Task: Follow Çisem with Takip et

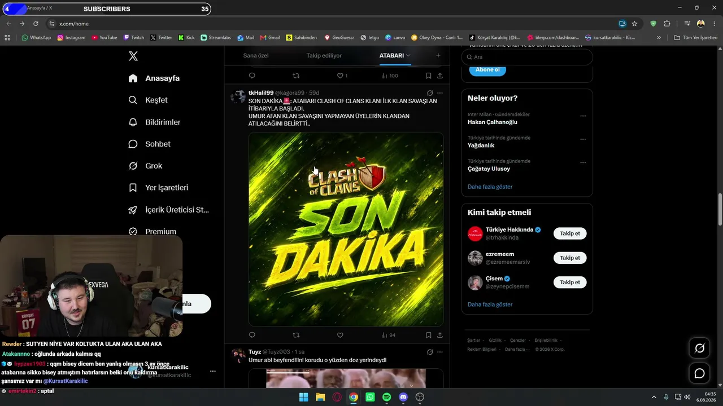Action: 570,282
